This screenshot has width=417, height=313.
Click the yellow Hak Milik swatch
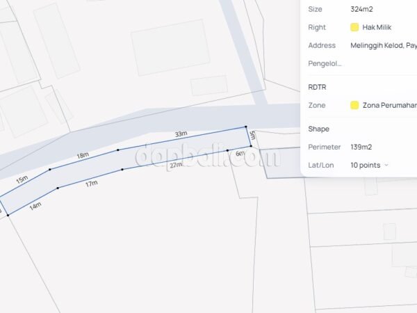tap(354, 27)
